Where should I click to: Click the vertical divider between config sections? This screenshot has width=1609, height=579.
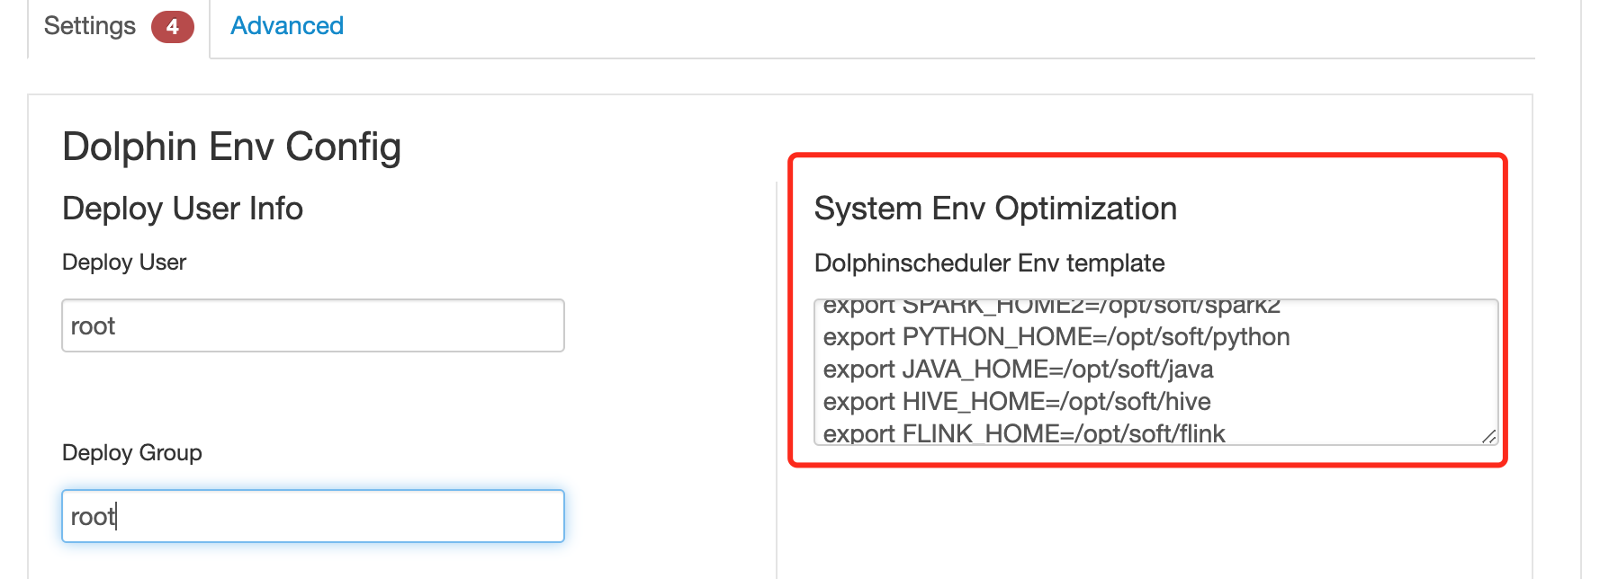pos(777,378)
